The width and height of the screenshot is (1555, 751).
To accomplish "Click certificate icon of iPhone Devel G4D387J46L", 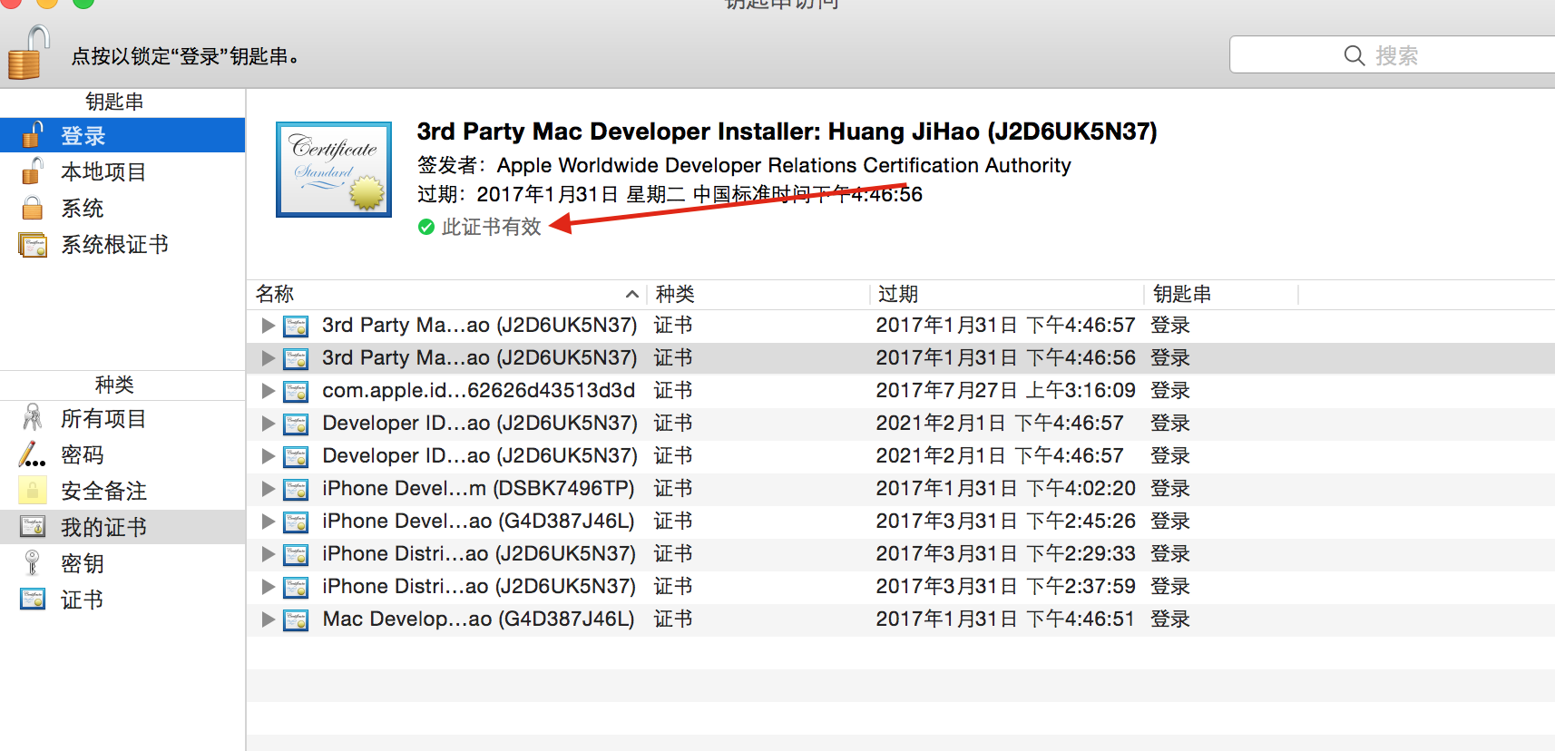I will pos(296,522).
